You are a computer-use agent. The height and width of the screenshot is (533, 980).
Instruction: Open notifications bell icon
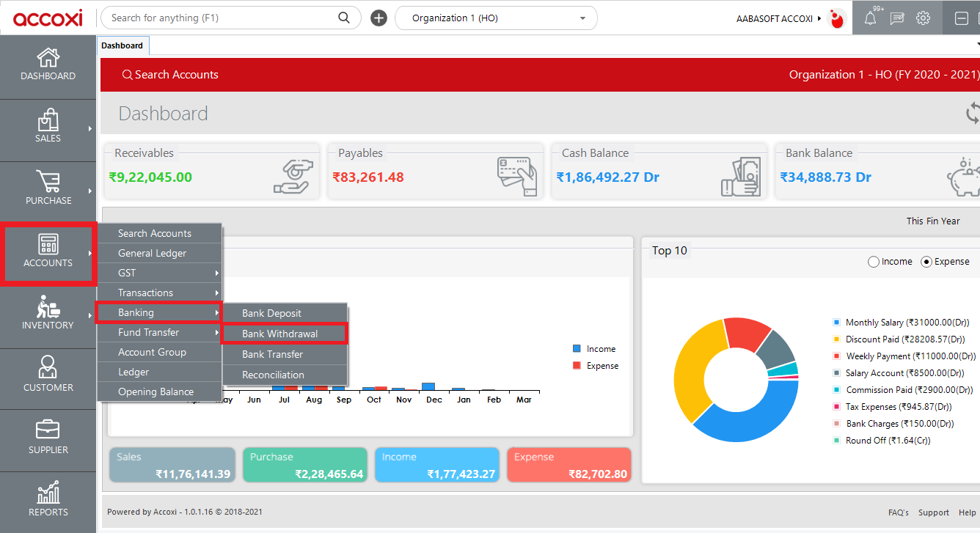click(x=869, y=18)
